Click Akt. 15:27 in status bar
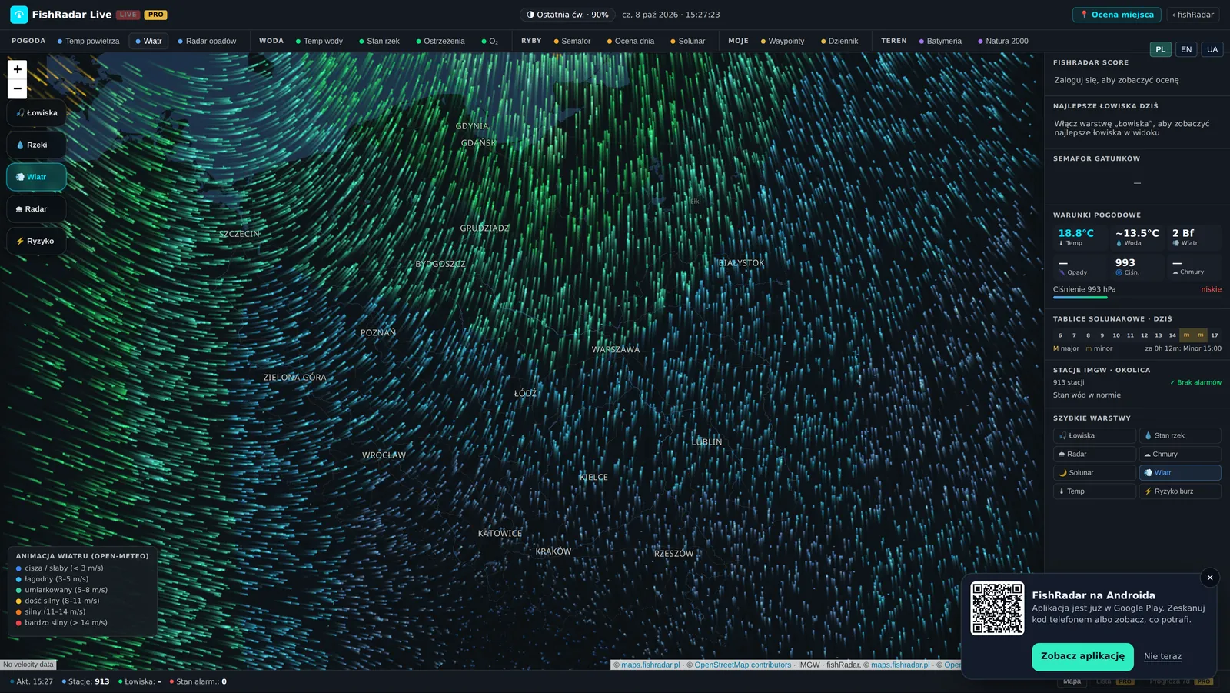The image size is (1230, 693). click(x=32, y=681)
